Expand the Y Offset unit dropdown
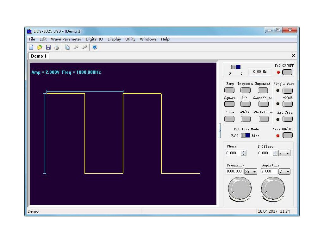 point(284,153)
